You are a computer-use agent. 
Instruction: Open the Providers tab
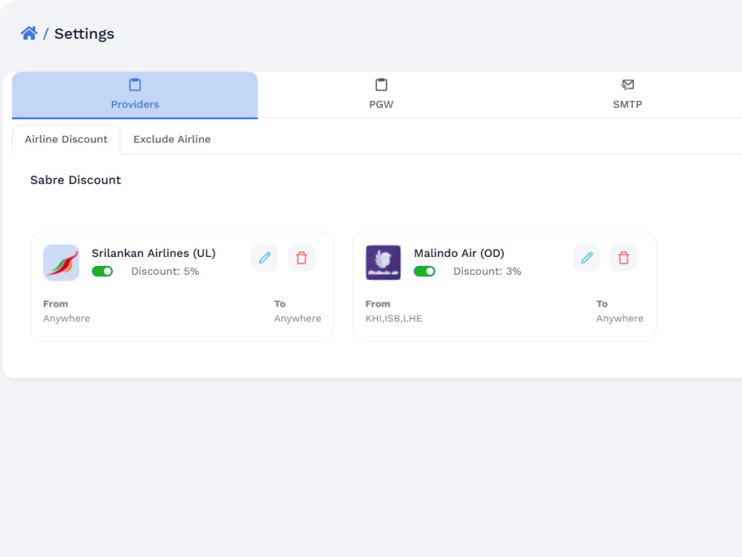click(135, 95)
